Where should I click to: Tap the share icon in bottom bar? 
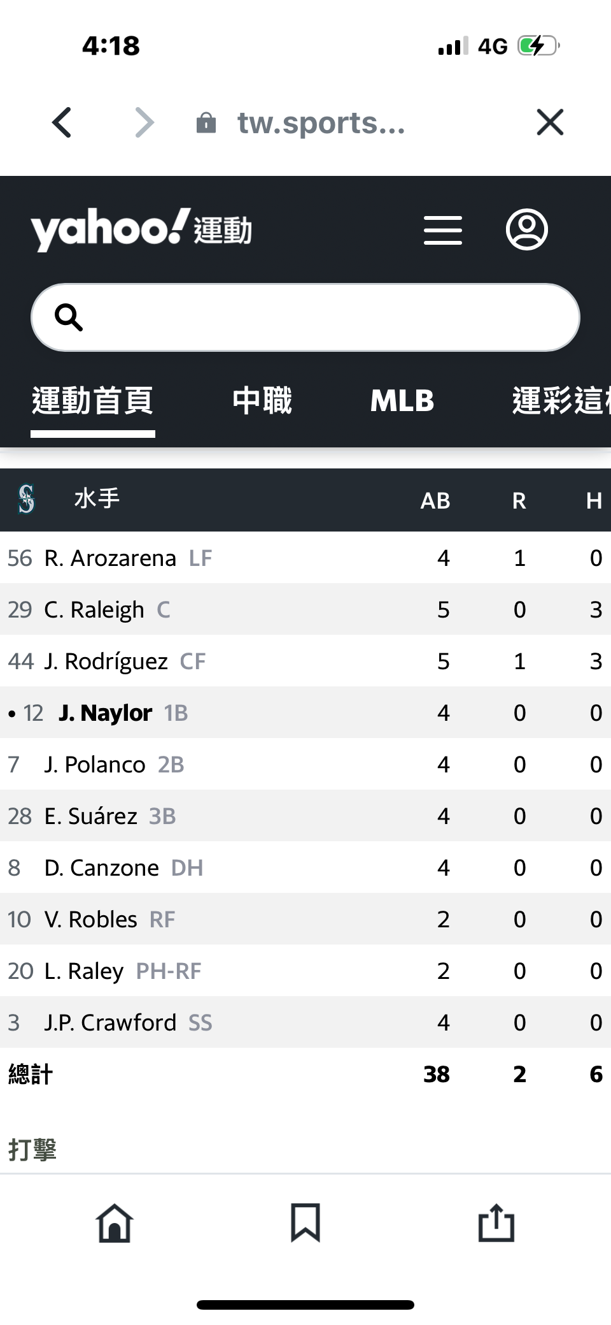pyautogui.click(x=496, y=1223)
